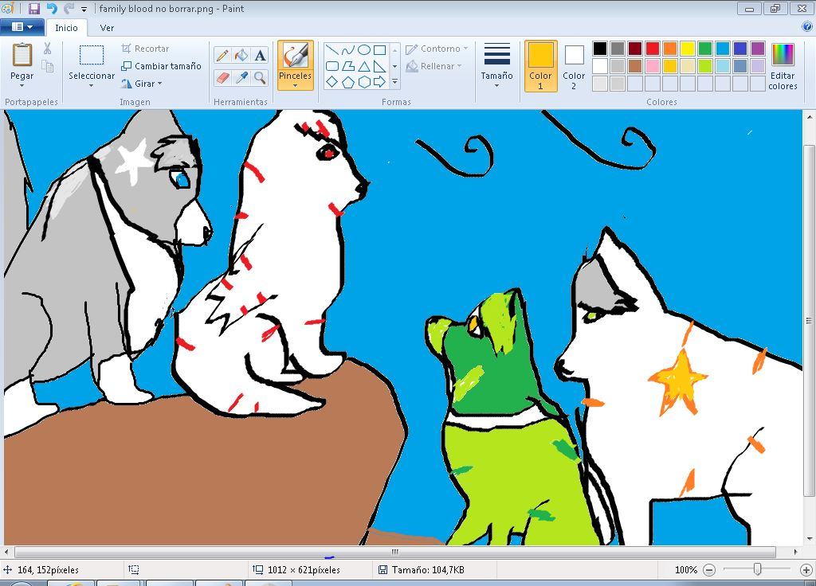The image size is (816, 586).
Task: Open the Customize Quick Access Toolbar arrow
Action: coord(84,9)
